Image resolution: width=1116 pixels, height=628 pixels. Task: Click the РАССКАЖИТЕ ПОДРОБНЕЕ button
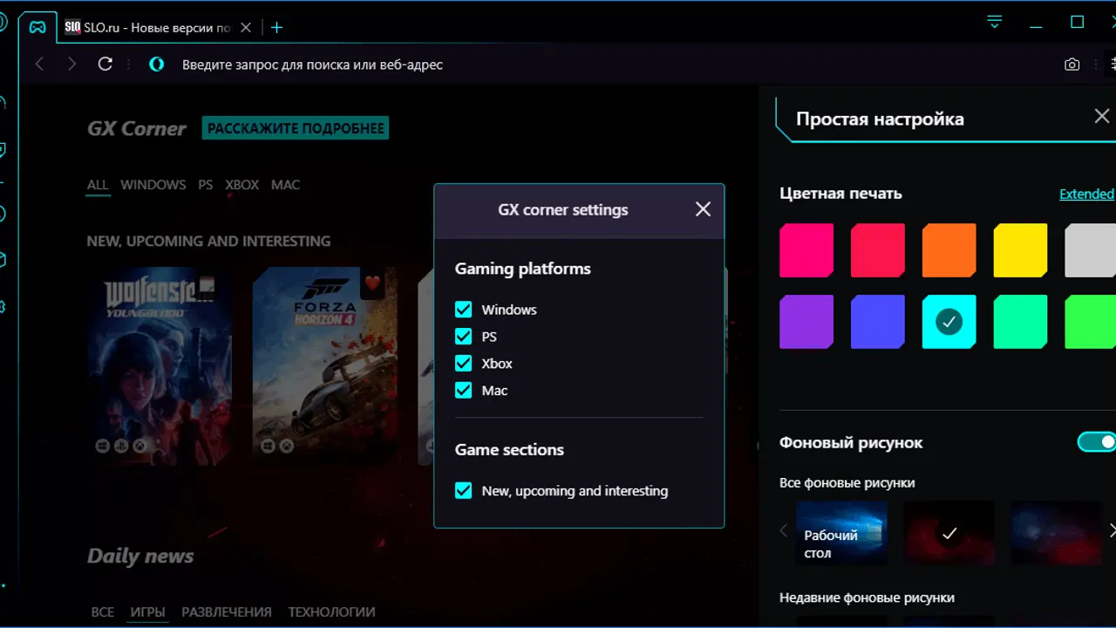[x=296, y=128]
